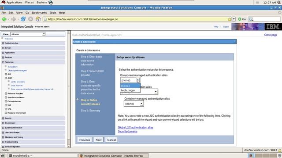Click the lock icon in address bar
This screenshot has height=158, width=282.
(230, 19)
